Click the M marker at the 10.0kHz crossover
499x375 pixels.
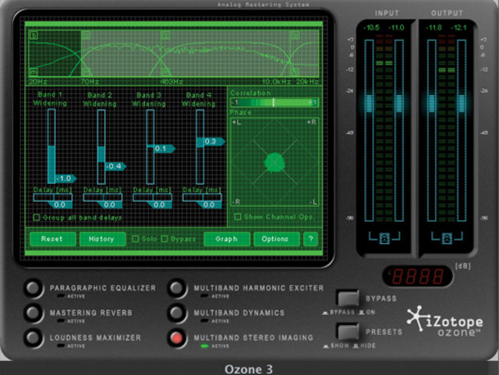coord(295,72)
